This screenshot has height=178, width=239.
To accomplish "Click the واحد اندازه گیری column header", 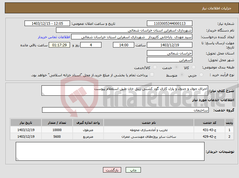I will tap(88, 123).
